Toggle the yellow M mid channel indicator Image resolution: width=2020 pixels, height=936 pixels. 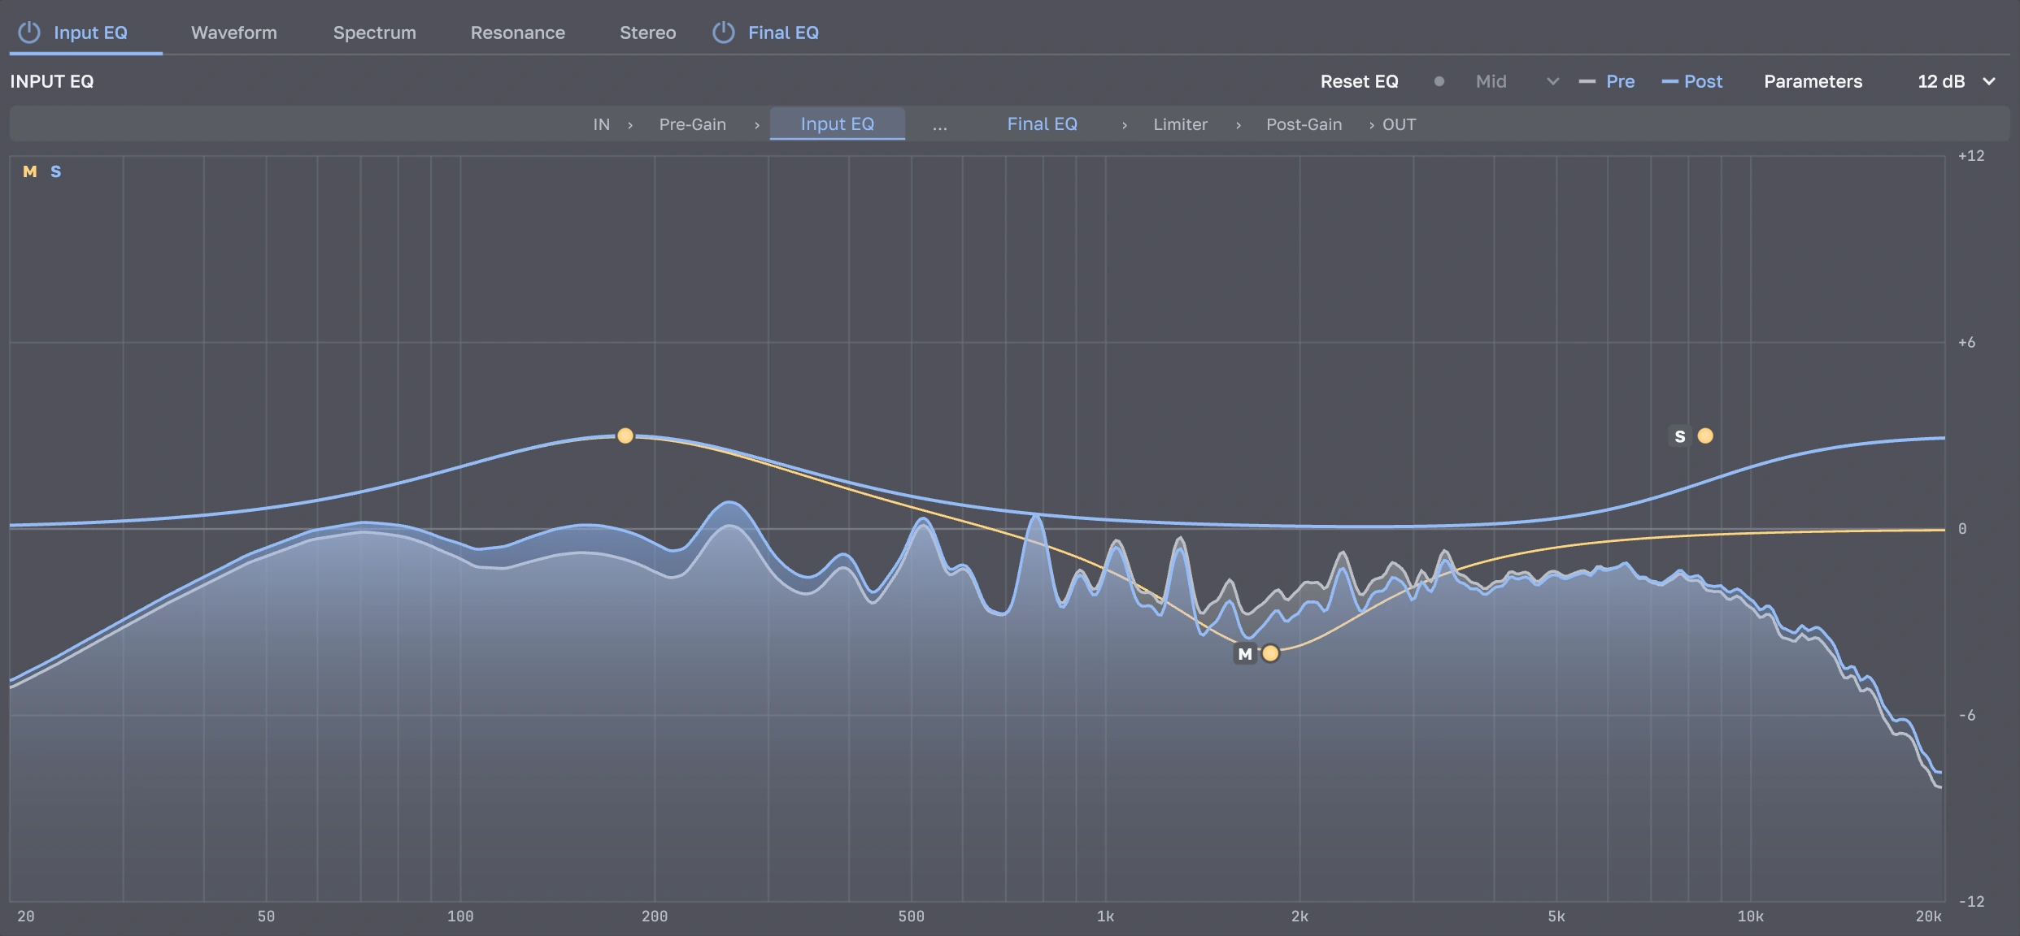(x=30, y=171)
